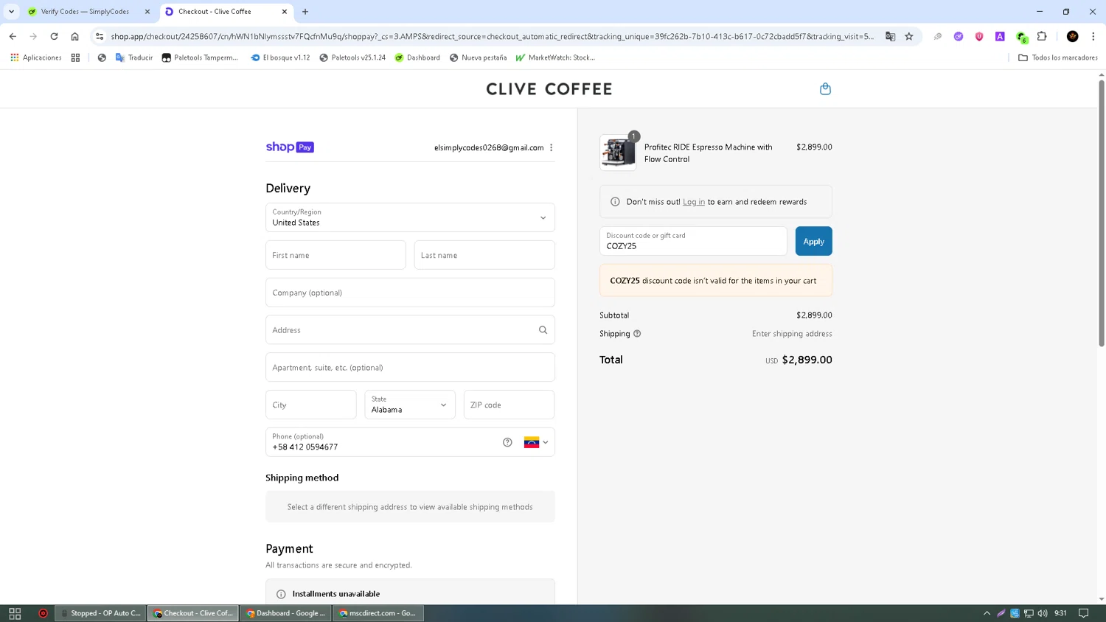Screen dimensions: 1106x622
Task: Click the page vertical scrollbar
Action: [x=1102, y=214]
